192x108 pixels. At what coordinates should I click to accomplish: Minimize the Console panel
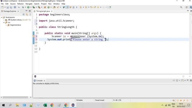187,80
